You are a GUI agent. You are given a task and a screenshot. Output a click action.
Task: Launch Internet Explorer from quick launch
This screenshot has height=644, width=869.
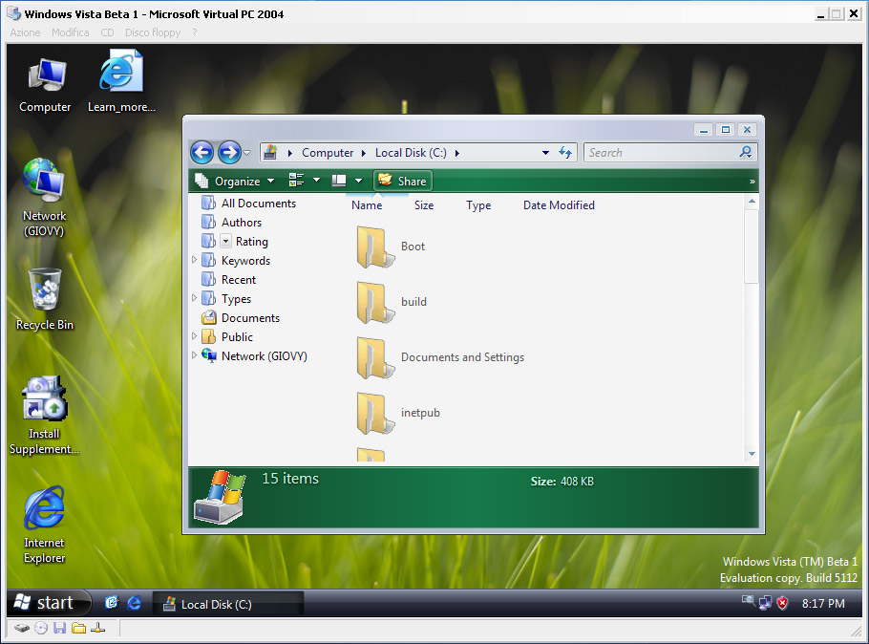click(x=134, y=602)
